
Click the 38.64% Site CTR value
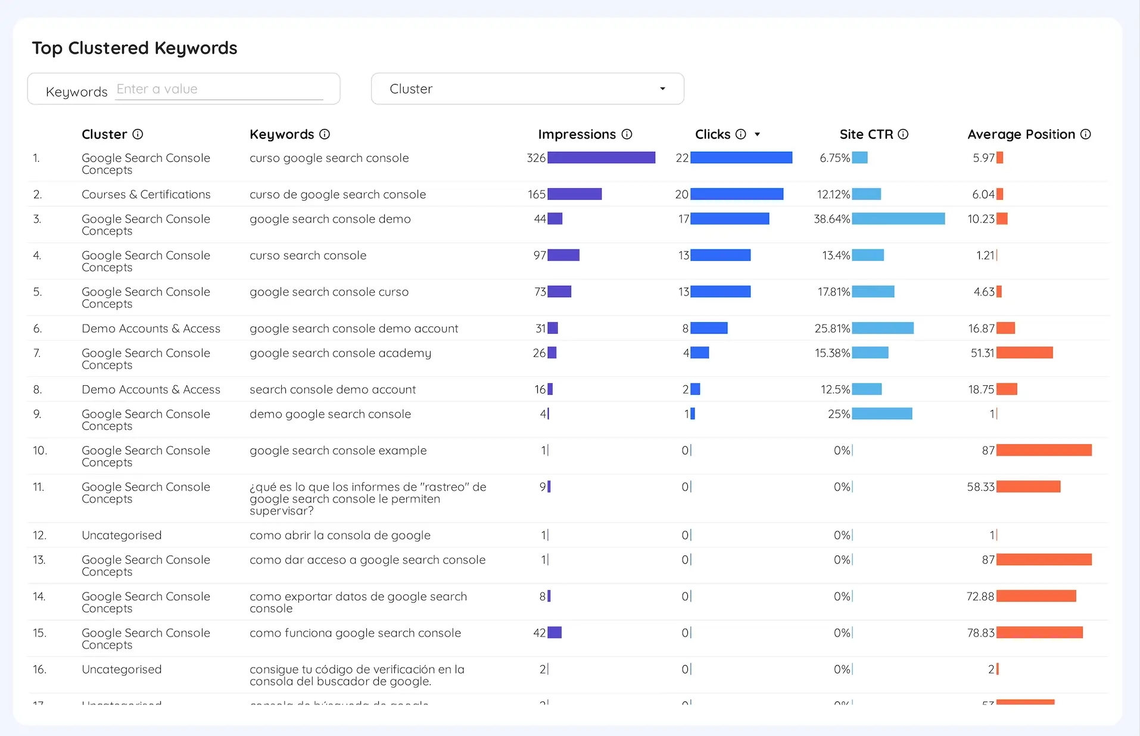[x=832, y=219]
